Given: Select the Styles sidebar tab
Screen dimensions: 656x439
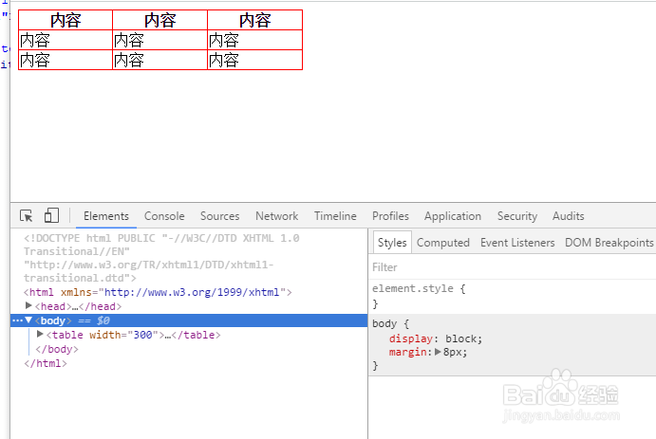Looking at the screenshot, I should coord(392,243).
